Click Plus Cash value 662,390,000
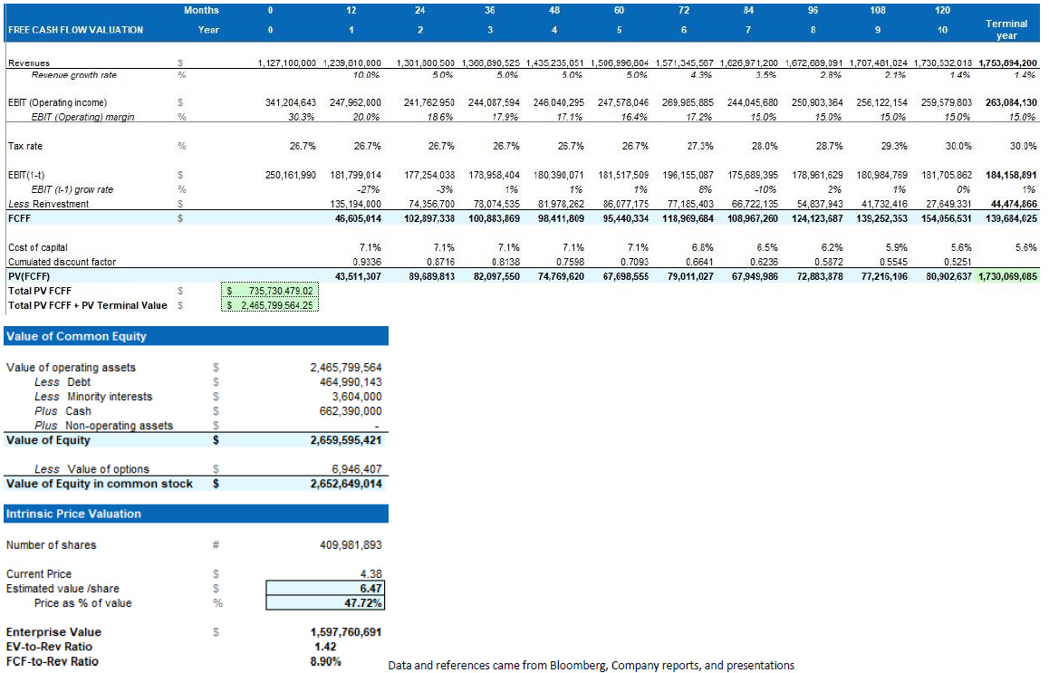This screenshot has width=1049, height=673. click(351, 411)
